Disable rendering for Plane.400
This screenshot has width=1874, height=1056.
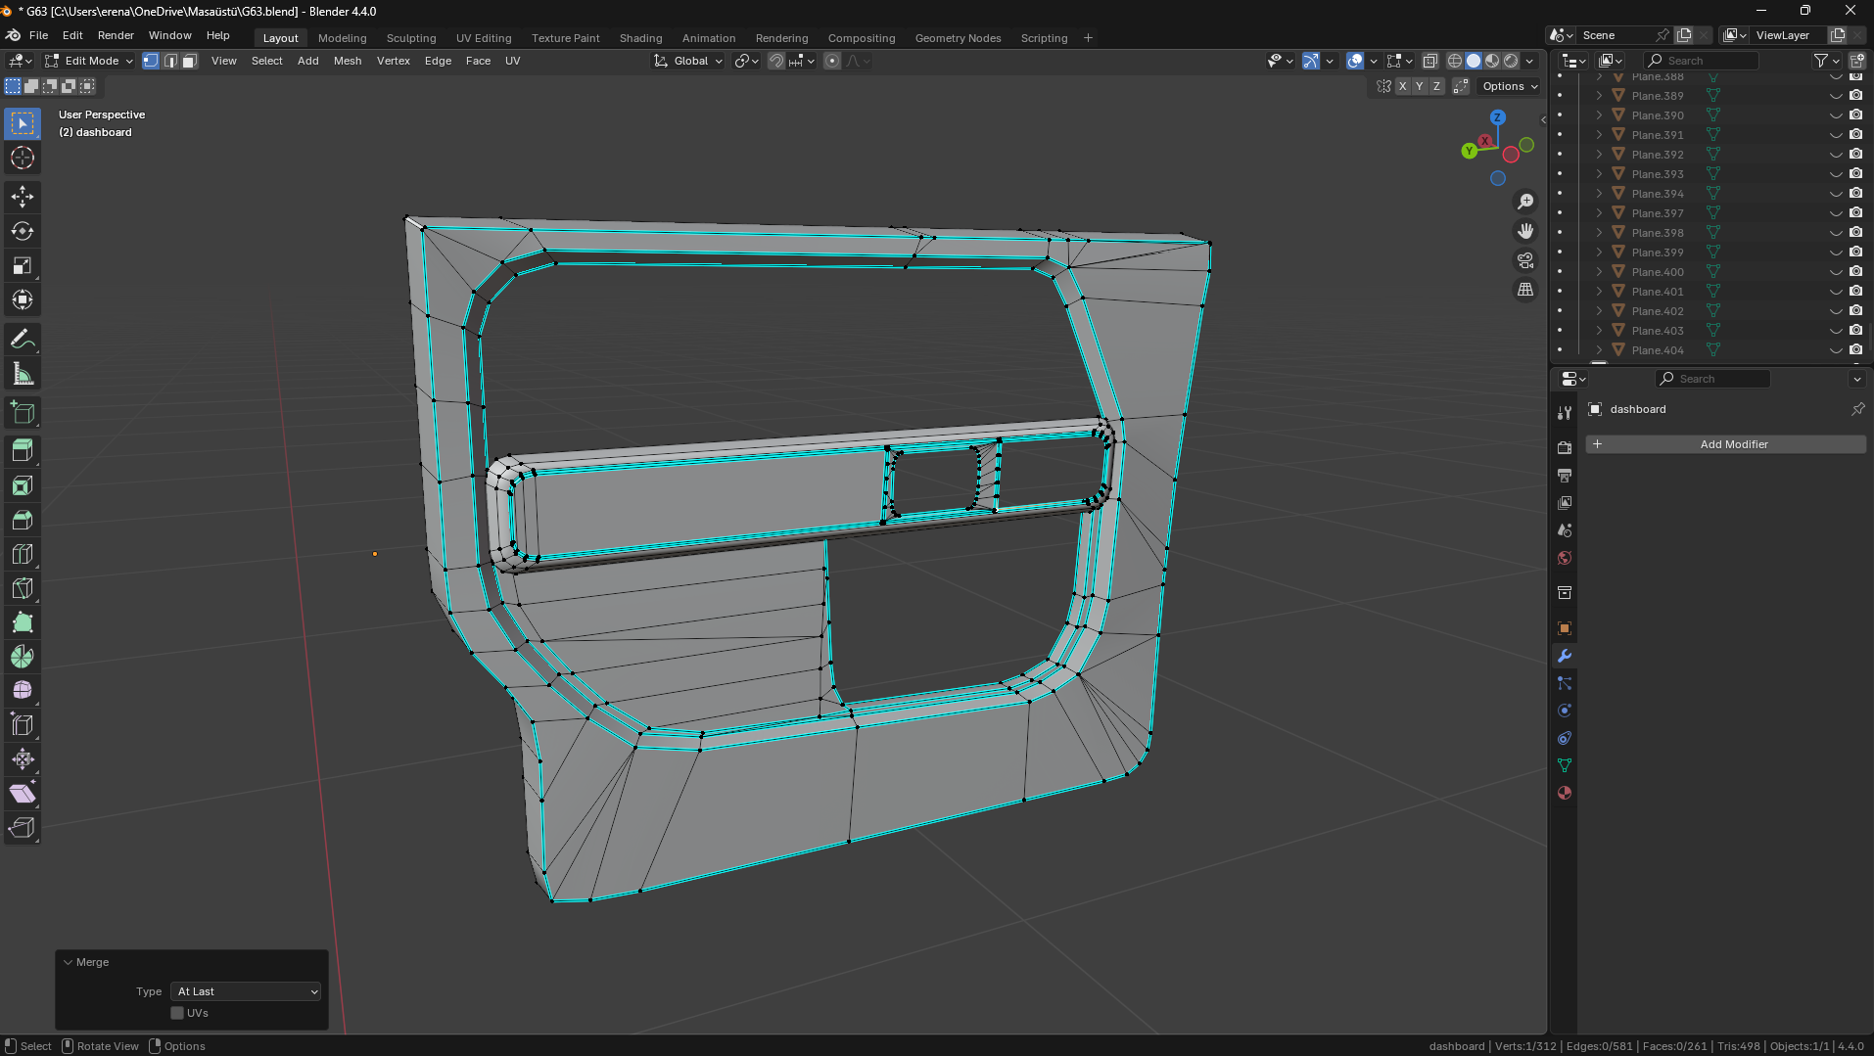[1855, 272]
